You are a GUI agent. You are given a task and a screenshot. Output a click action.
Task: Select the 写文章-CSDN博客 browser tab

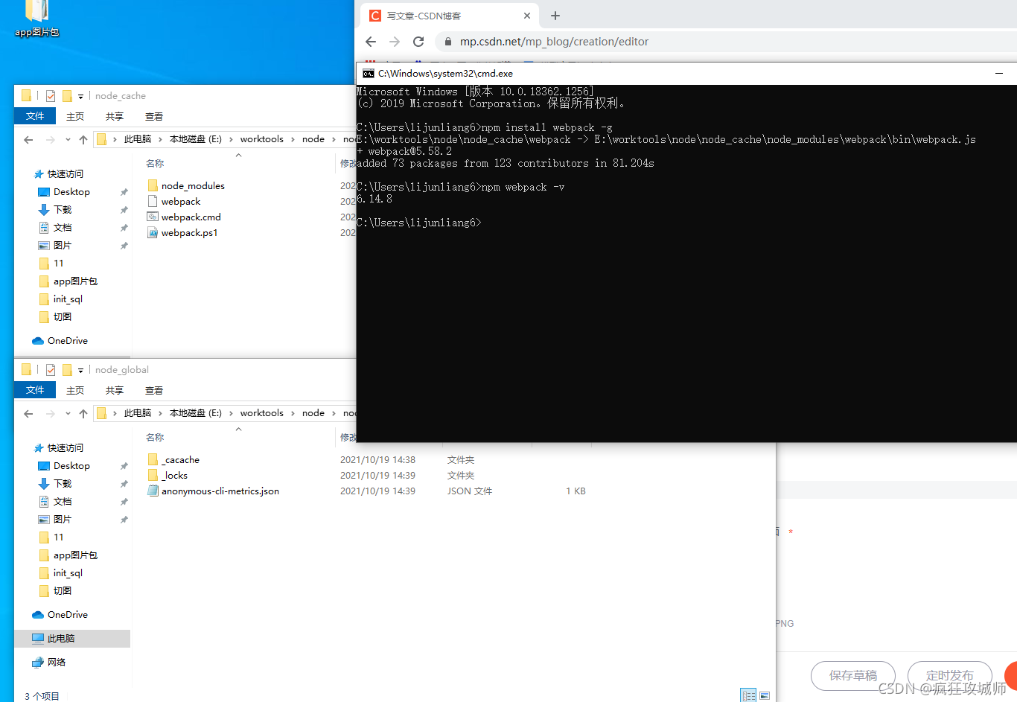click(449, 16)
